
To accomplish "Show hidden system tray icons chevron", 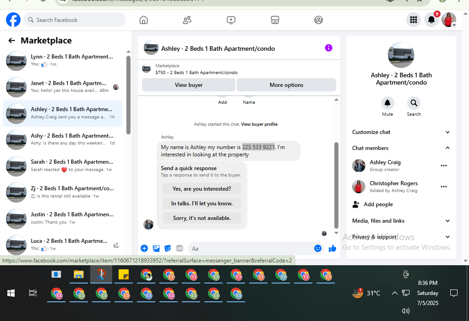I will (394, 293).
